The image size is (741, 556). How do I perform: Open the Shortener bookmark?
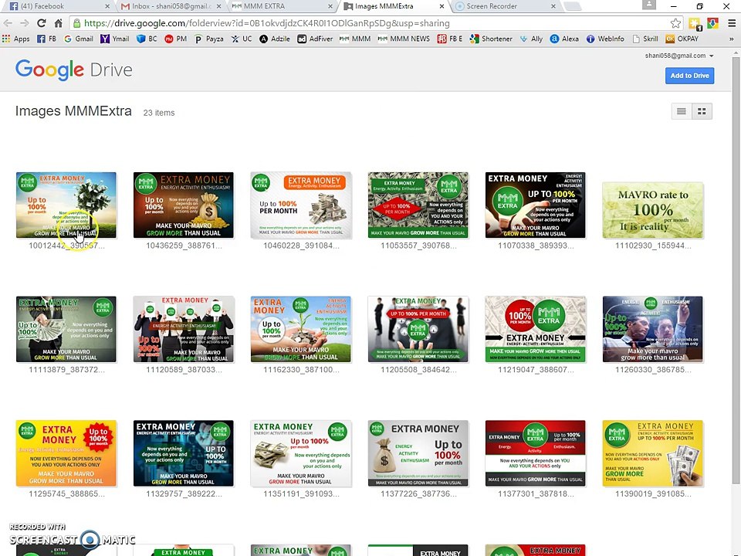coord(491,39)
